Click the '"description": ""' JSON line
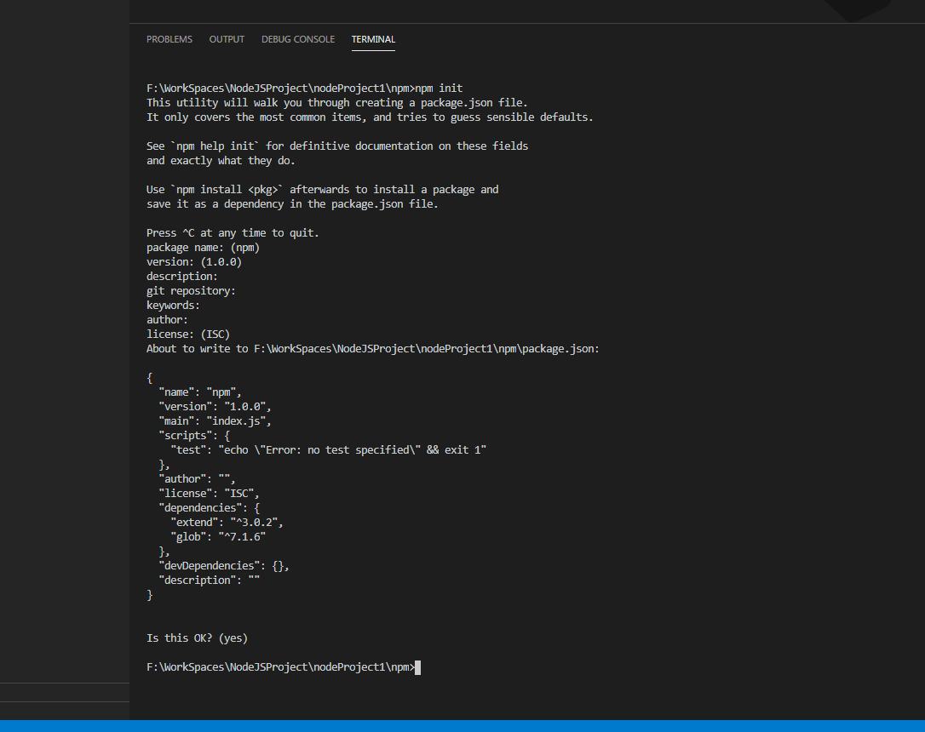 (x=209, y=580)
